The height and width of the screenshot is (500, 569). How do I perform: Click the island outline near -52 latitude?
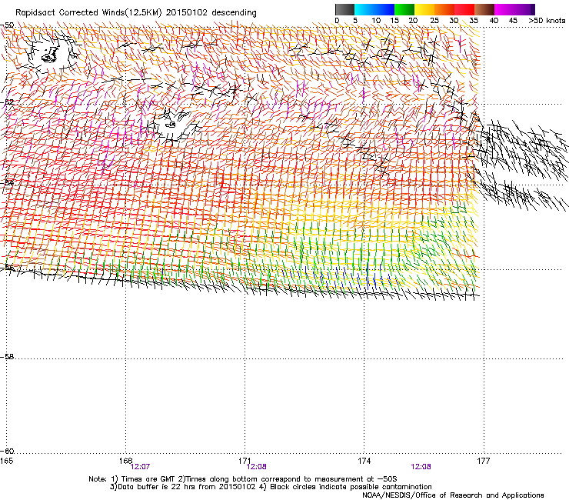coord(171,124)
